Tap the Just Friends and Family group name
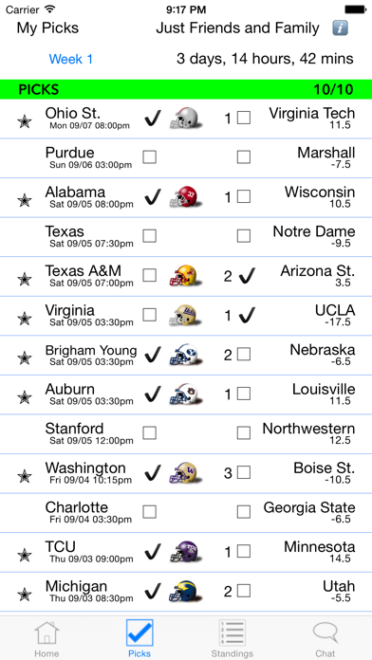 coord(237,28)
